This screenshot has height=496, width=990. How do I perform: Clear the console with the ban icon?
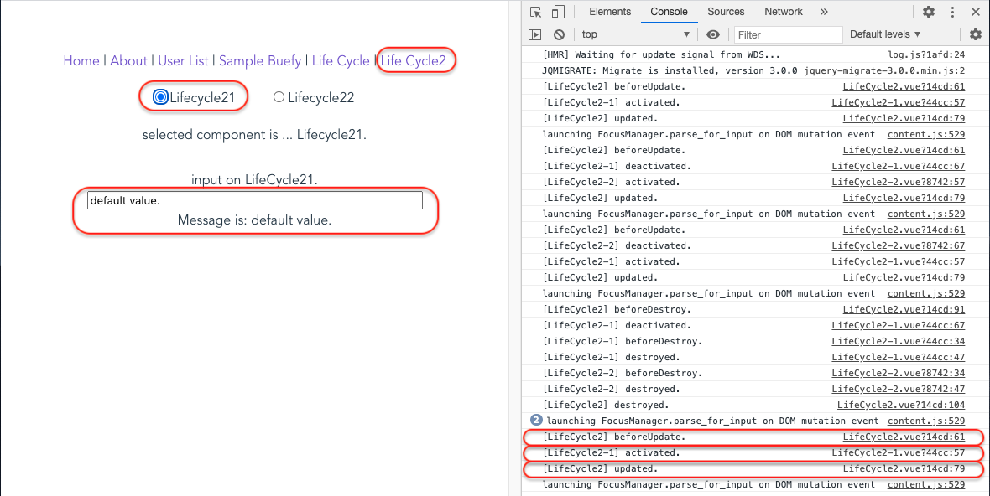[559, 34]
